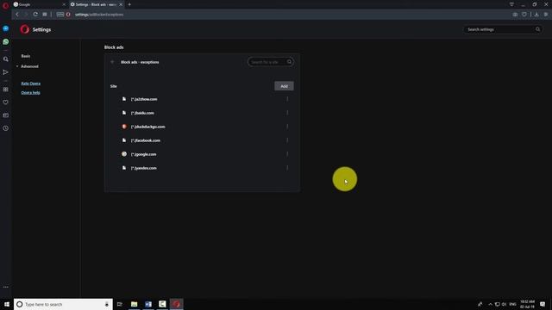Open the Opera help link
The image size is (552, 310).
coord(30,93)
